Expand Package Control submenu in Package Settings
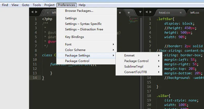The width and height of the screenshot is (204, 109). [x=139, y=61]
